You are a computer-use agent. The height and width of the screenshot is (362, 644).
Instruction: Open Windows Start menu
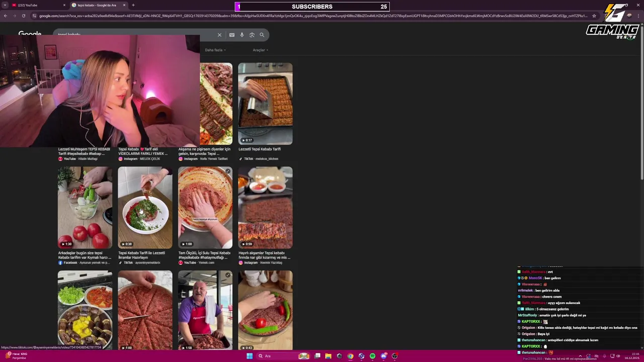point(249,356)
